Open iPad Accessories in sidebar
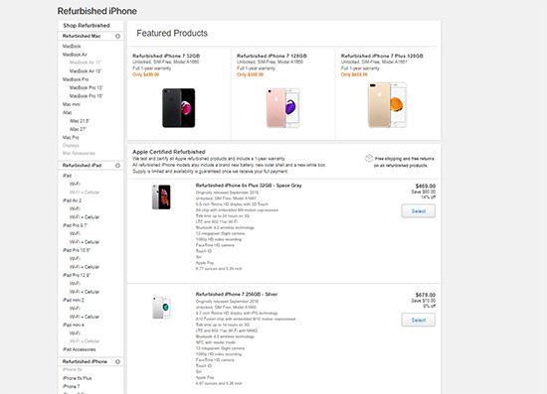547x394 pixels. (x=80, y=349)
